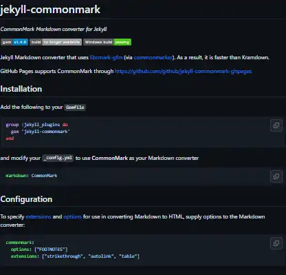The height and width of the screenshot is (275, 286).
Task: Click the markdown: CommonMark code line
Action: 32,176
